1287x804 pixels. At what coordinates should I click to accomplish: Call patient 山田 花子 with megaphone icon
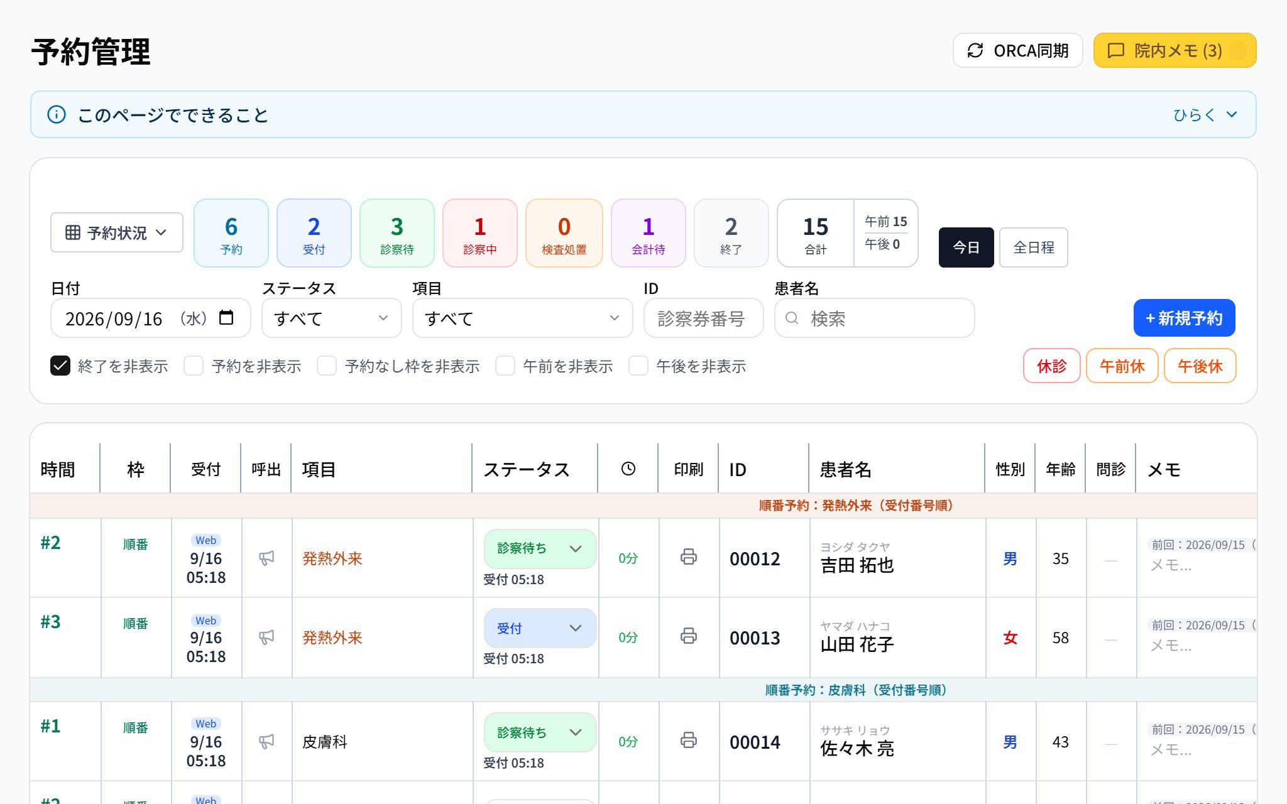(266, 637)
